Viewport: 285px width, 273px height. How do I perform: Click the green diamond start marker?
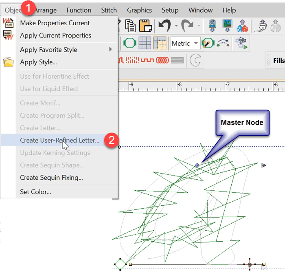click(x=121, y=264)
